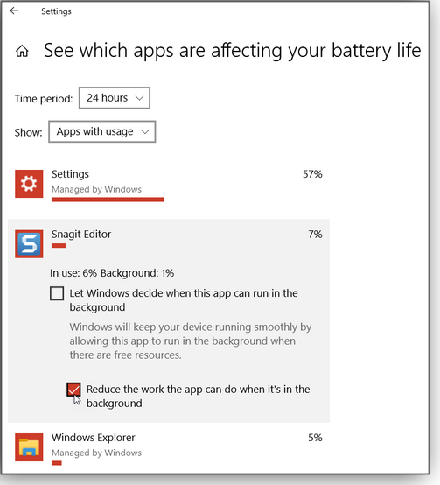The width and height of the screenshot is (440, 485).
Task: Click the 7% usage value for Snagit
Action: point(315,234)
